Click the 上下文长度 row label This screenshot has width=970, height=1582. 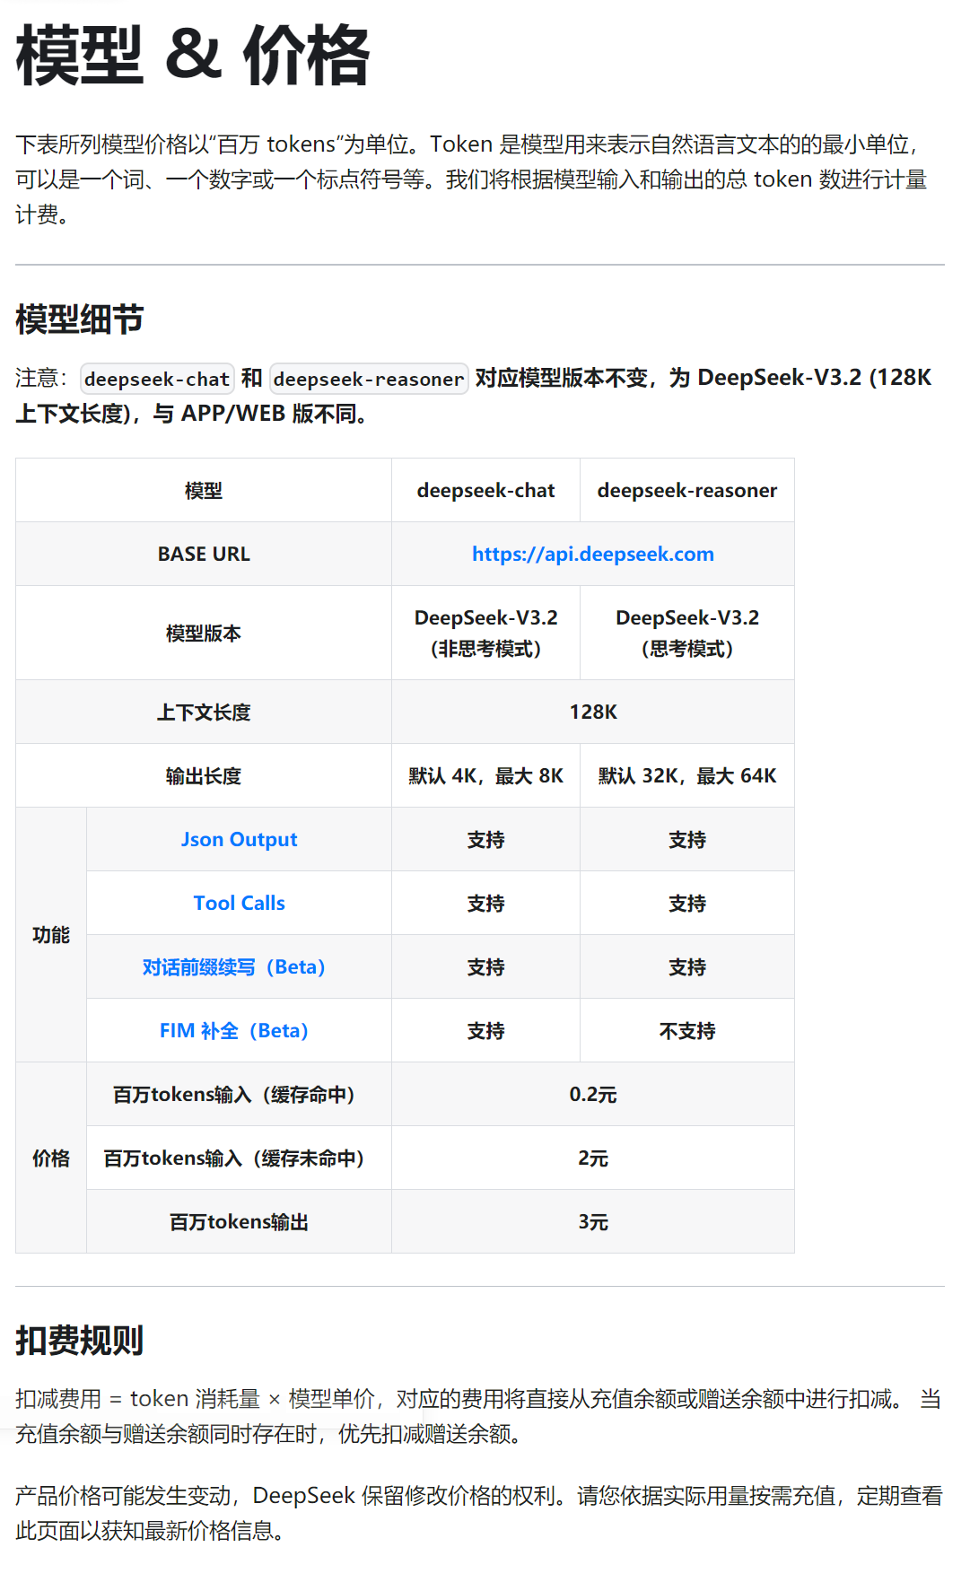tap(204, 712)
